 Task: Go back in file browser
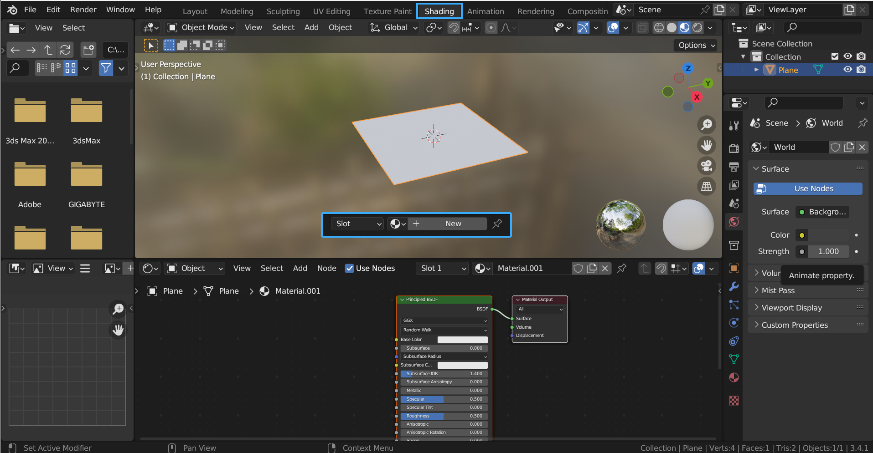(x=15, y=50)
